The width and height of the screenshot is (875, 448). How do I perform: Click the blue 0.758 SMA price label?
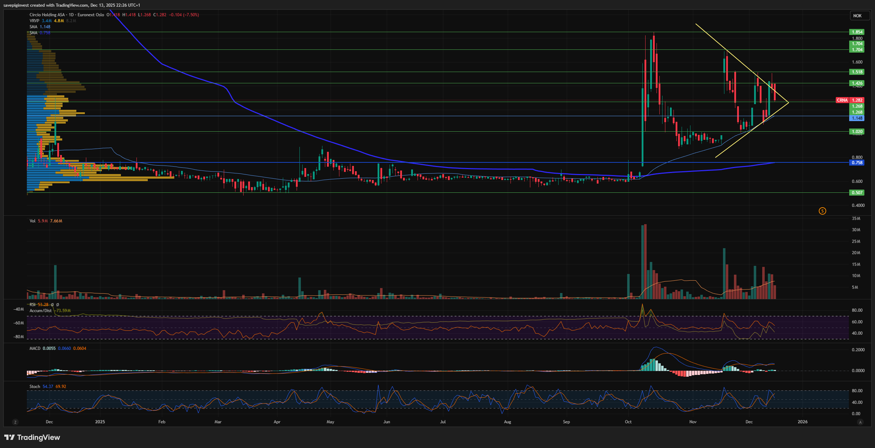pos(857,163)
